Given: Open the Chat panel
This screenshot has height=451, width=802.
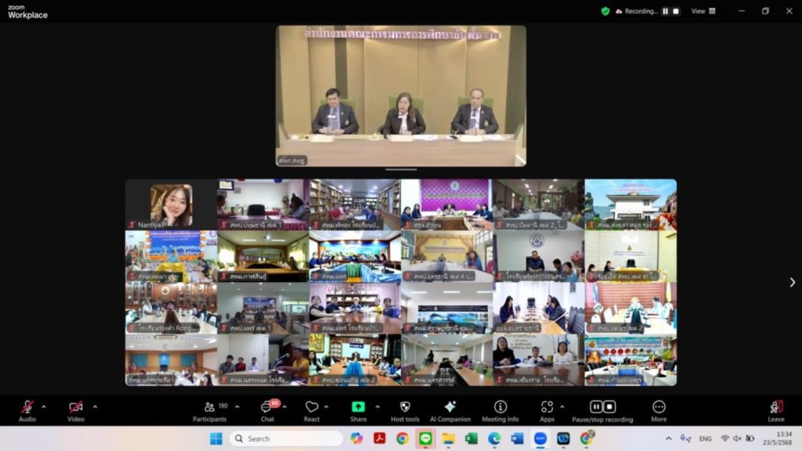Looking at the screenshot, I should [267, 410].
